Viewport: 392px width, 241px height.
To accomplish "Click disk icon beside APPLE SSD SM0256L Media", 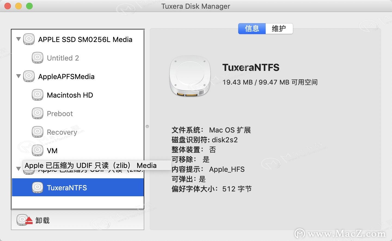I will pyautogui.click(x=29, y=39).
